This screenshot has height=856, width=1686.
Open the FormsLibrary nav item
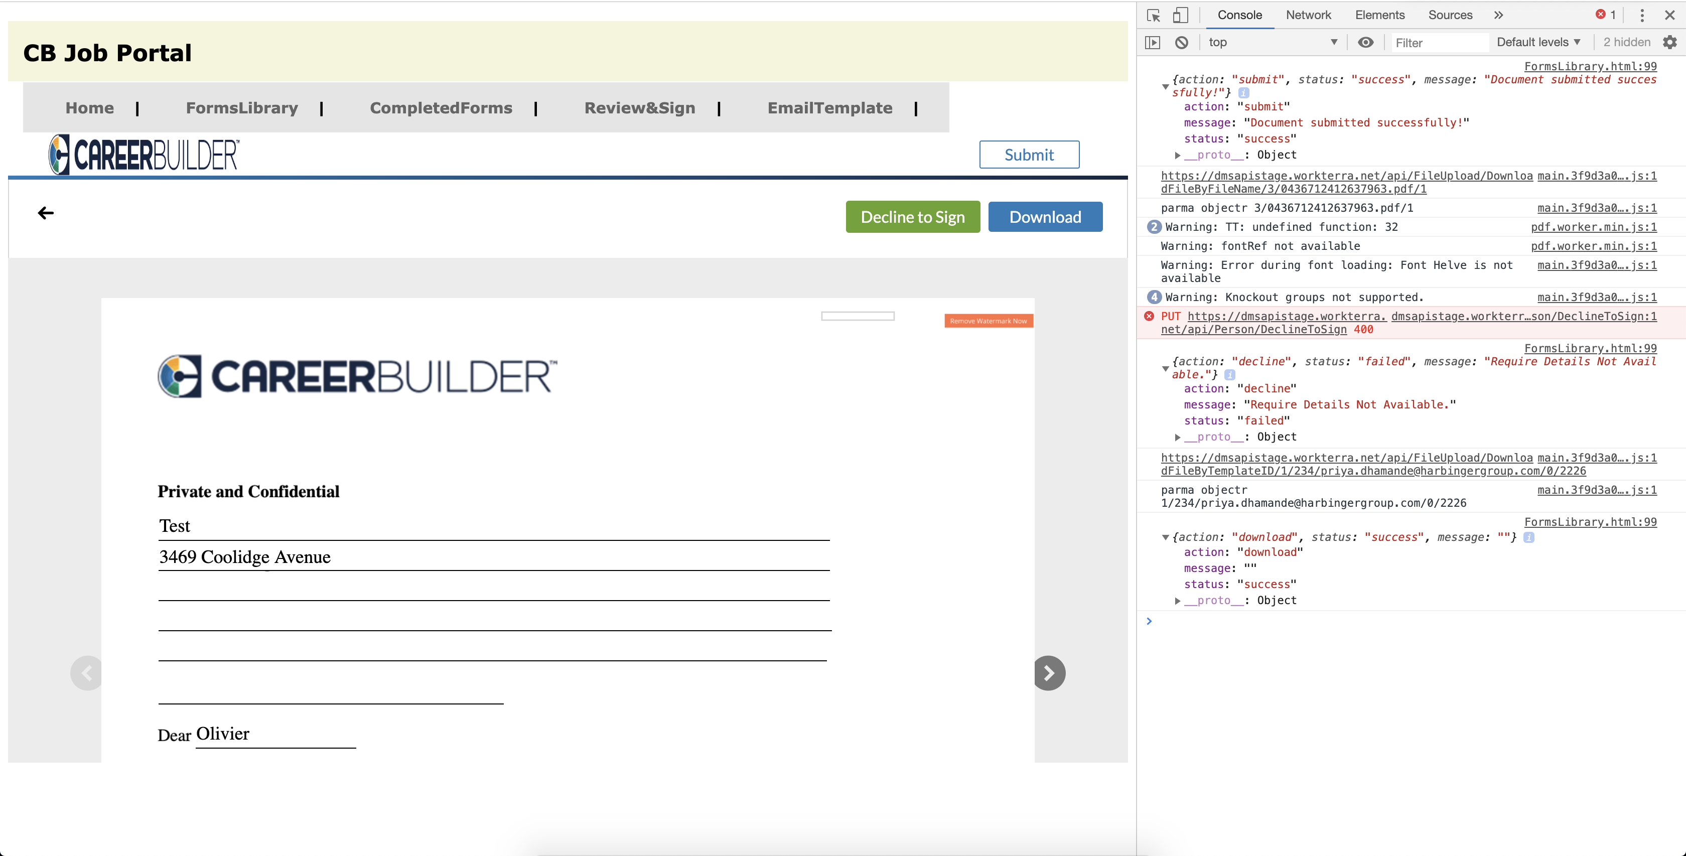pyautogui.click(x=242, y=108)
